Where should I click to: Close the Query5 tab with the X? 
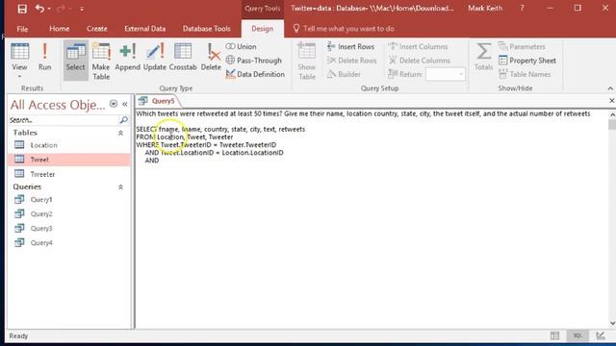coord(612,101)
